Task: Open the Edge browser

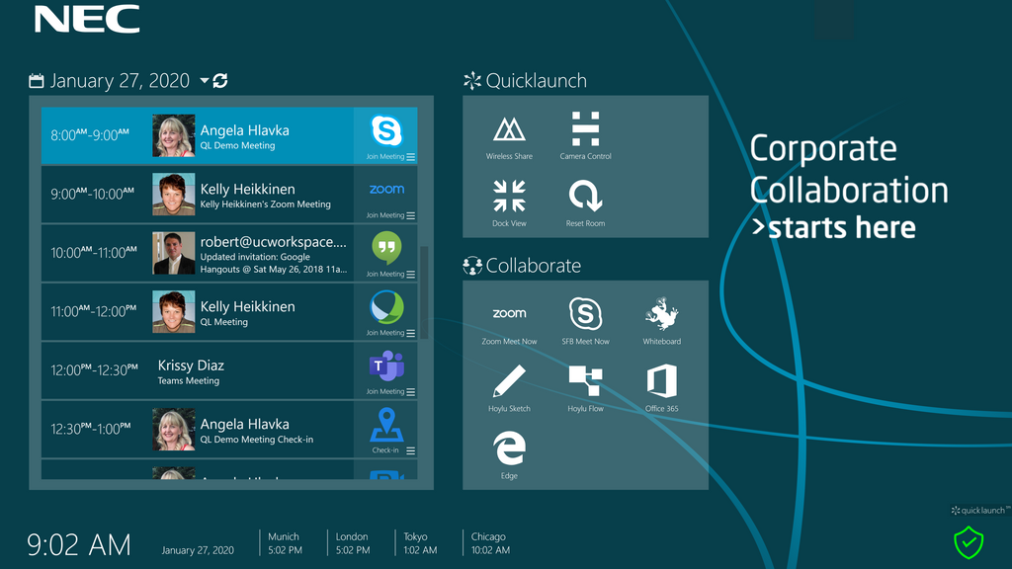Action: tap(509, 455)
